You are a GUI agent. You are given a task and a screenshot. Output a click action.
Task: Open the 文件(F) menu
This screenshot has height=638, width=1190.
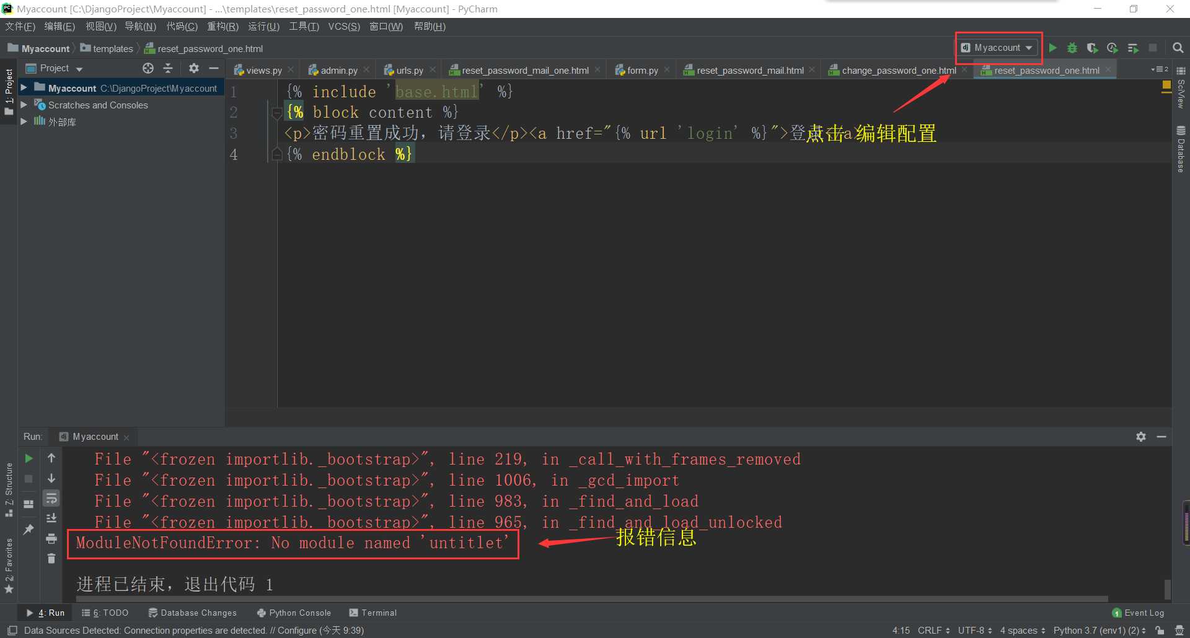tap(20, 27)
